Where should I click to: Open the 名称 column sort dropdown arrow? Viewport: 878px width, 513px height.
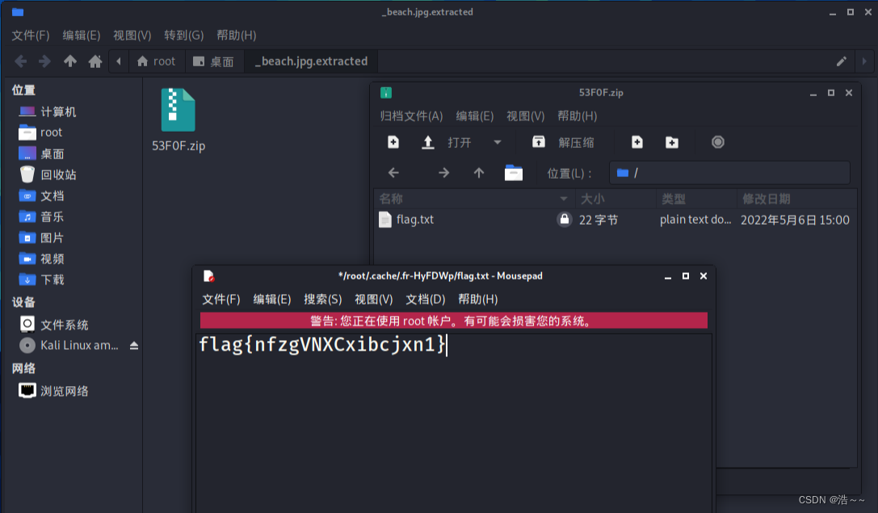563,198
